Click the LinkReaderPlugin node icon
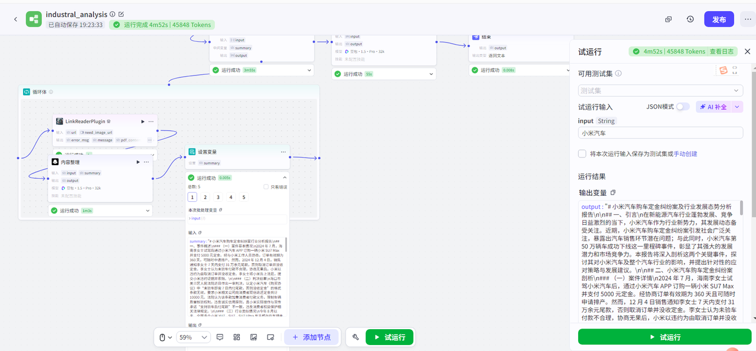Image resolution: width=756 pixels, height=351 pixels. pos(60,122)
